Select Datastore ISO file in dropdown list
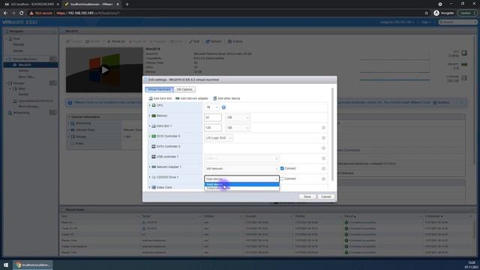The image size is (480, 270). 241,188
